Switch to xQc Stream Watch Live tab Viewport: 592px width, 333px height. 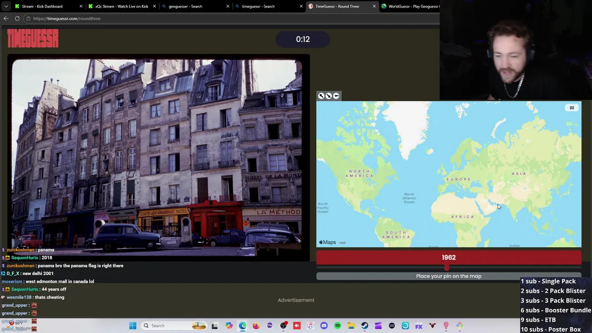click(x=122, y=6)
